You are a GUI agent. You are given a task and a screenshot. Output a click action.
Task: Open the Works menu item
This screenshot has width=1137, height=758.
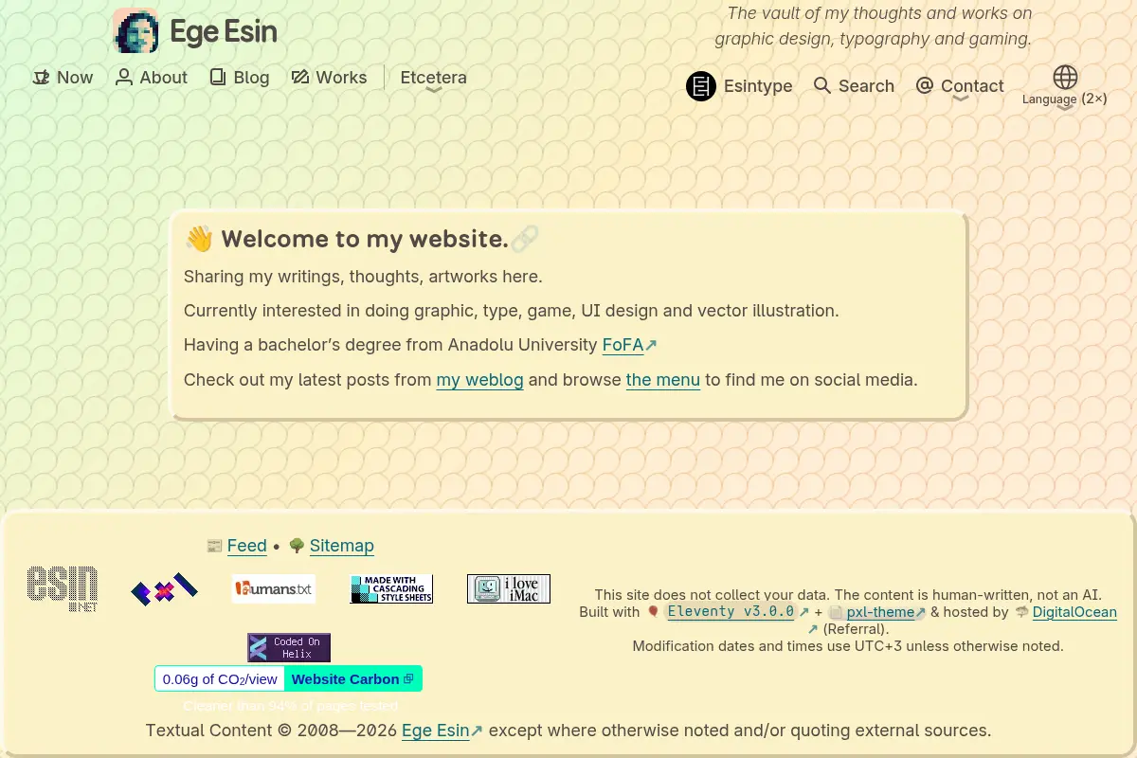click(329, 78)
